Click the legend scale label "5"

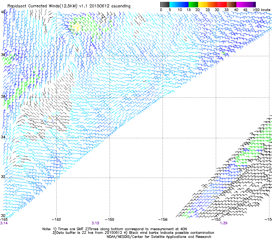170,10
